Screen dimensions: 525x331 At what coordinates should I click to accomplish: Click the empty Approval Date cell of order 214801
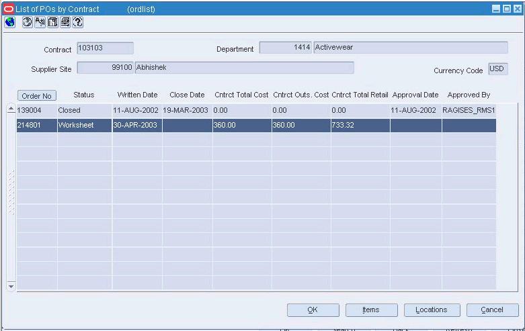pyautogui.click(x=416, y=126)
